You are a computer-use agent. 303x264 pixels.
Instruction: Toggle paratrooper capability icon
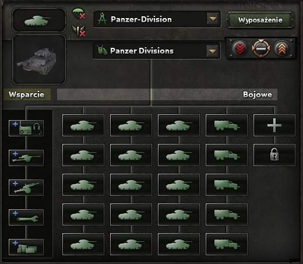tap(79, 13)
